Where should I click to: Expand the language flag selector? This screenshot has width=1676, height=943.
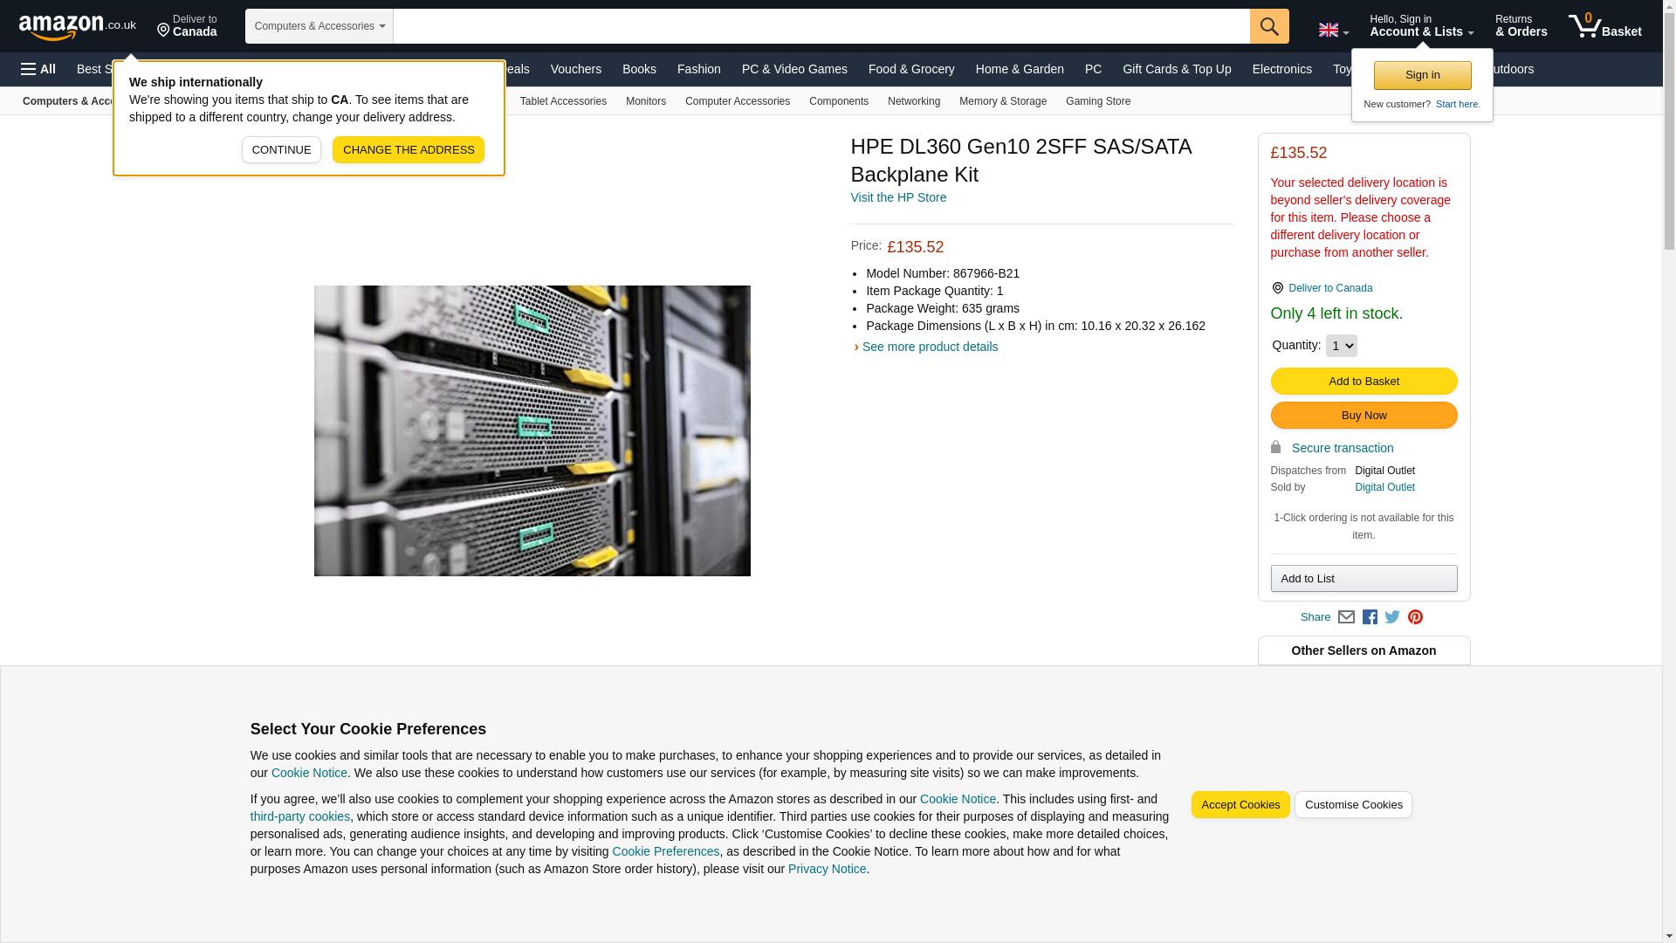1333,31
